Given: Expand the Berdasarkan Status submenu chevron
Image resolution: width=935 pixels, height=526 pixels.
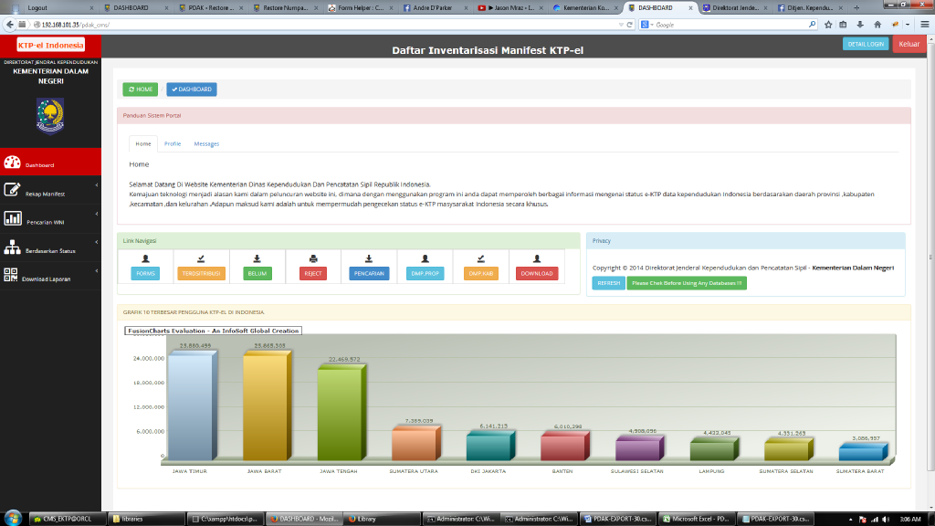Looking at the screenshot, I should coord(97,245).
